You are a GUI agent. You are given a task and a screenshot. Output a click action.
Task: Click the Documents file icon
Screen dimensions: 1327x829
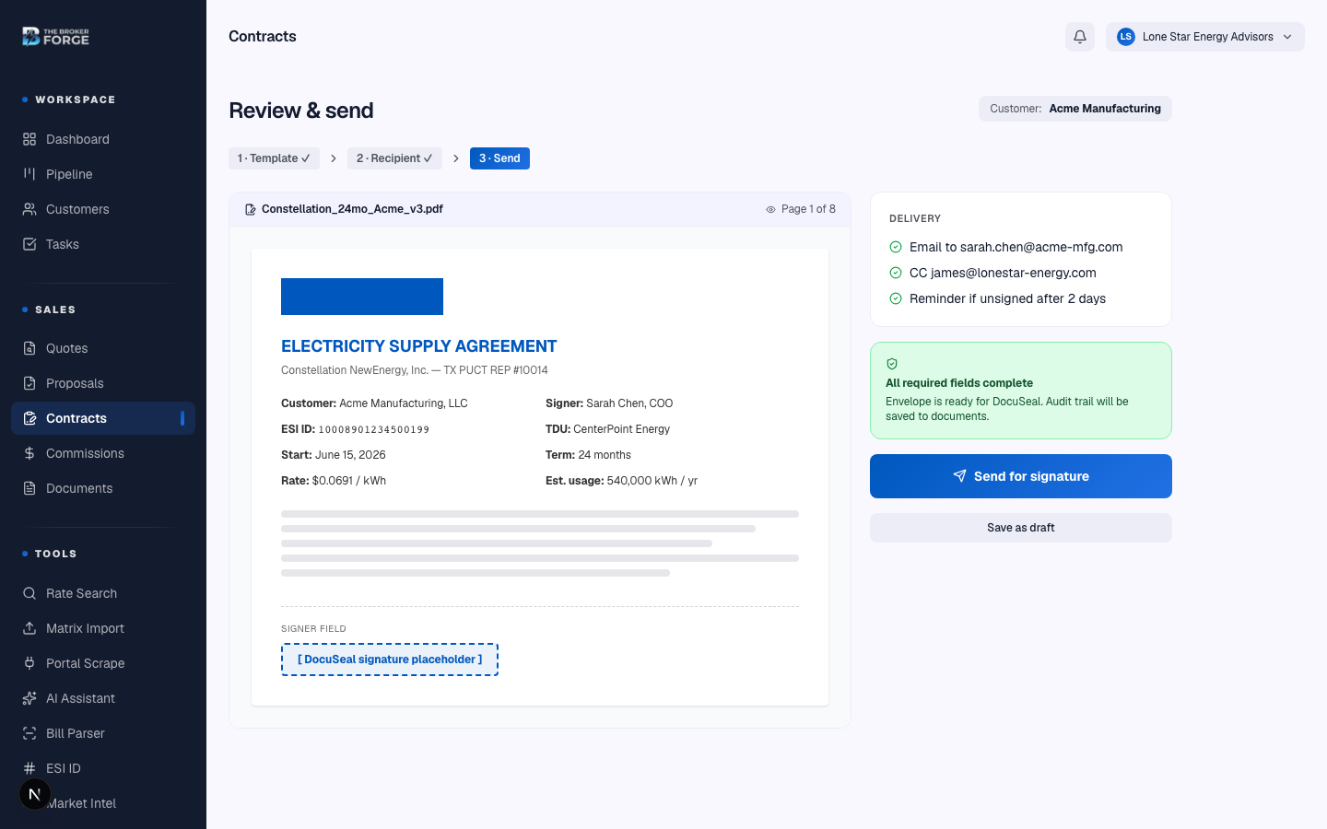tap(29, 488)
